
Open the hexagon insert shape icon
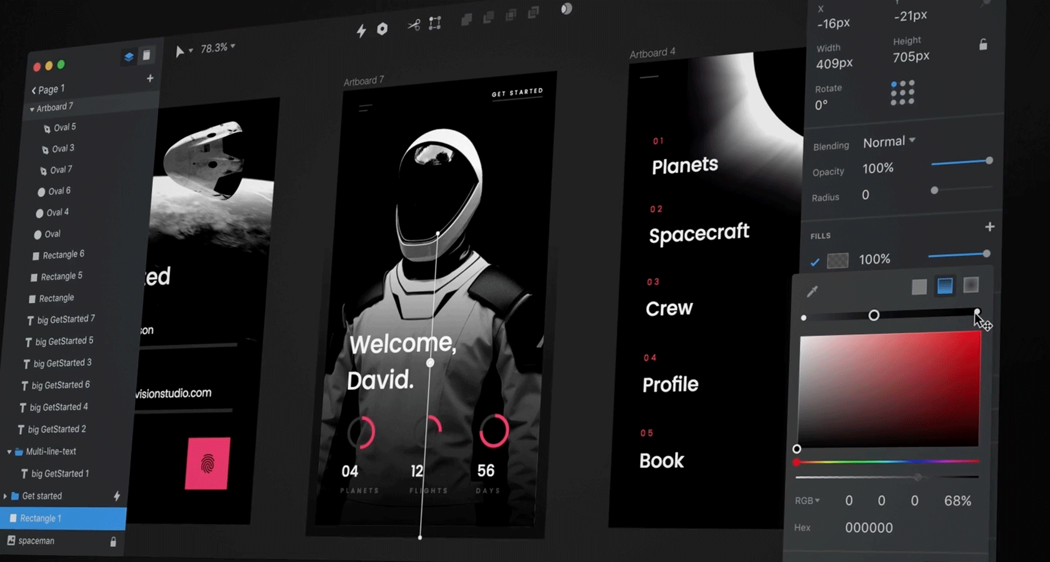point(382,29)
